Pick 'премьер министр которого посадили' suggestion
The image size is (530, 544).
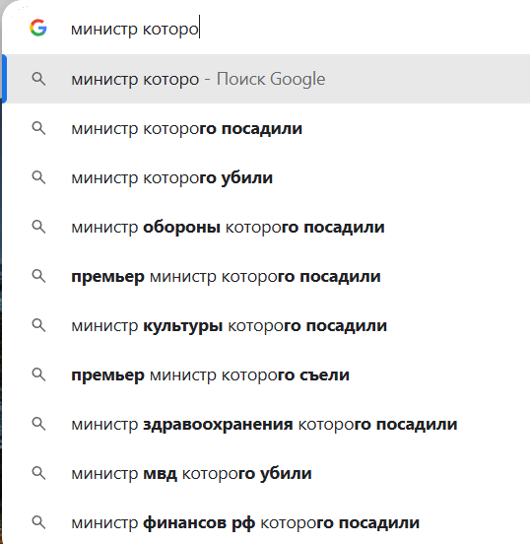pyautogui.click(x=266, y=276)
